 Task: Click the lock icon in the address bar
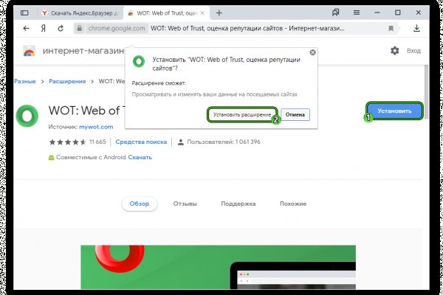pos(80,28)
